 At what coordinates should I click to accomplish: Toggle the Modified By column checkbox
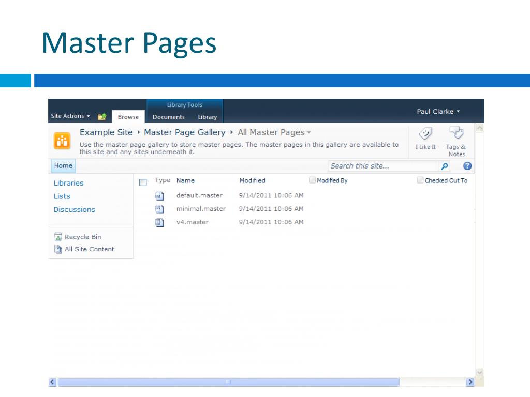click(312, 180)
